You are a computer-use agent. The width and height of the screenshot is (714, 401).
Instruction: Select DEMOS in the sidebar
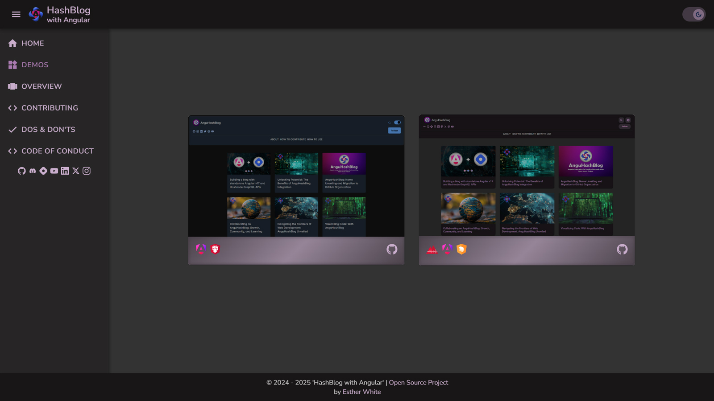(x=35, y=65)
